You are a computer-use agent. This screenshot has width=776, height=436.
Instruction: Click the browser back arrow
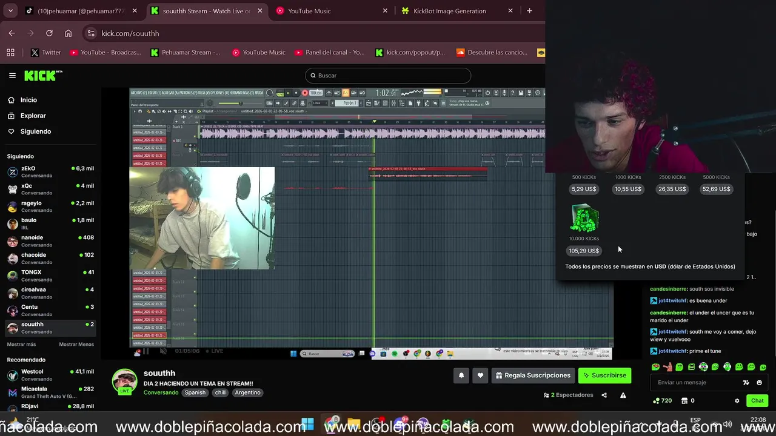tap(12, 33)
